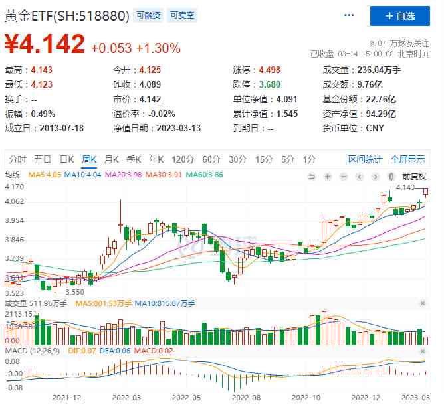Zoom in the K-line chart with plus icon
This screenshot has width=444, height=407.
coord(327,176)
